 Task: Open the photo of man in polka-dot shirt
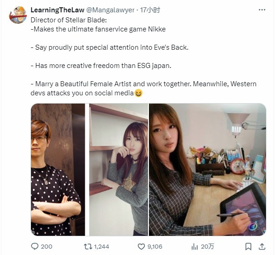[x=58, y=170]
